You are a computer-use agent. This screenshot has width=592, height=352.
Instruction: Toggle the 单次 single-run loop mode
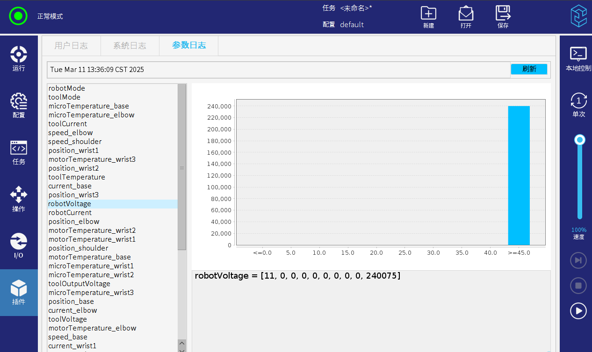tap(578, 105)
